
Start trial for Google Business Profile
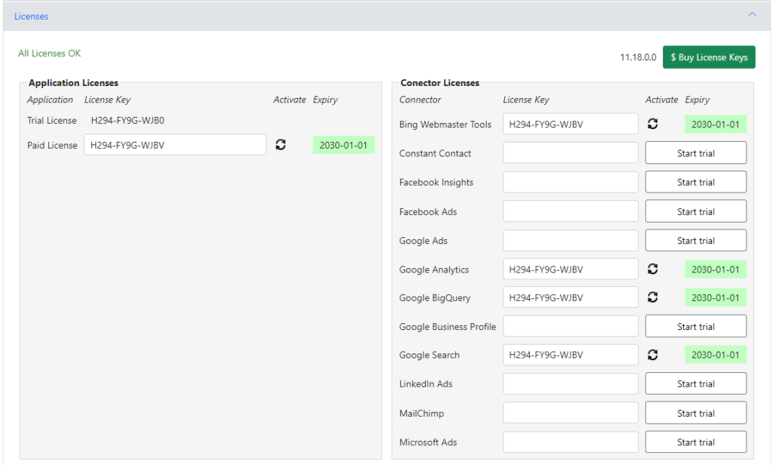[x=695, y=325]
